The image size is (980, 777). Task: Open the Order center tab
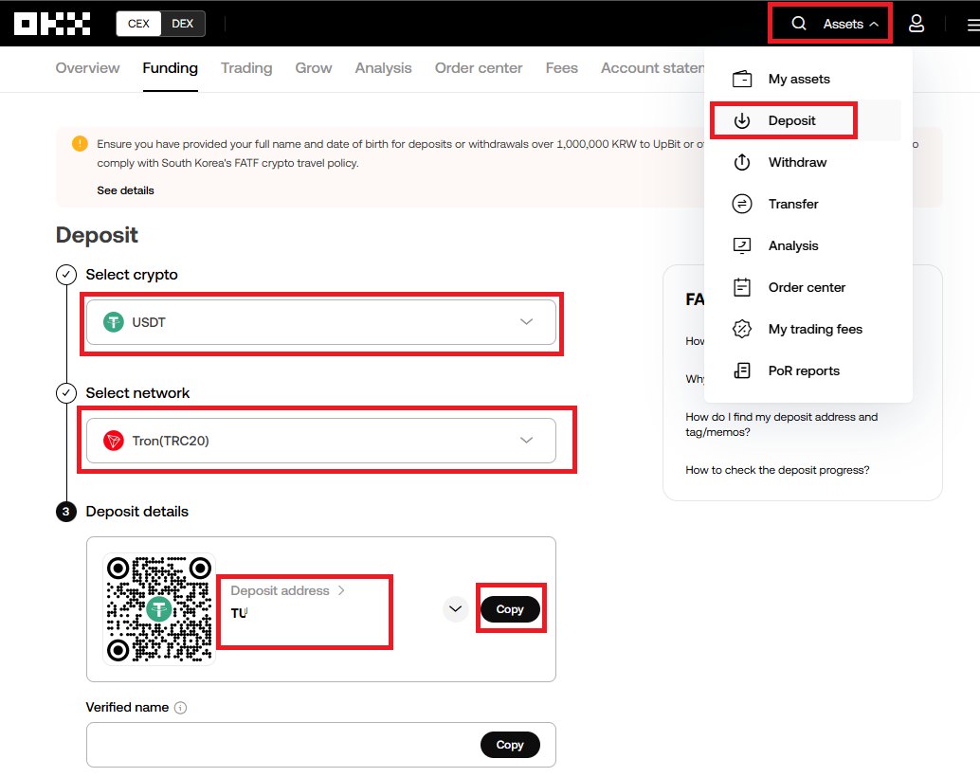click(x=479, y=68)
